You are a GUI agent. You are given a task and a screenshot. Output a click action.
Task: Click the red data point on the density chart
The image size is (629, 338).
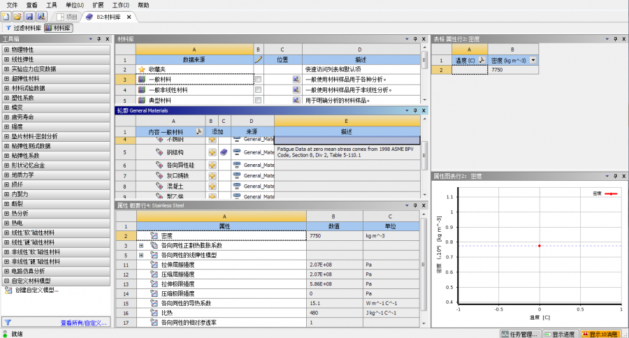pos(540,246)
